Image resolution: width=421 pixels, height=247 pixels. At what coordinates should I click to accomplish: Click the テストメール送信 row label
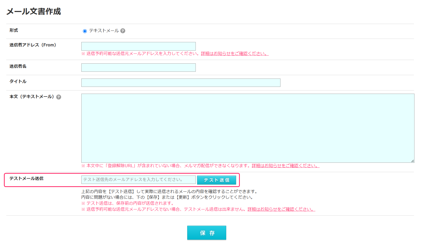pos(26,178)
